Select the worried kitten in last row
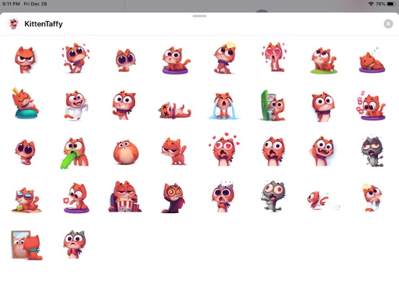The height and width of the screenshot is (299, 399). (x=74, y=245)
